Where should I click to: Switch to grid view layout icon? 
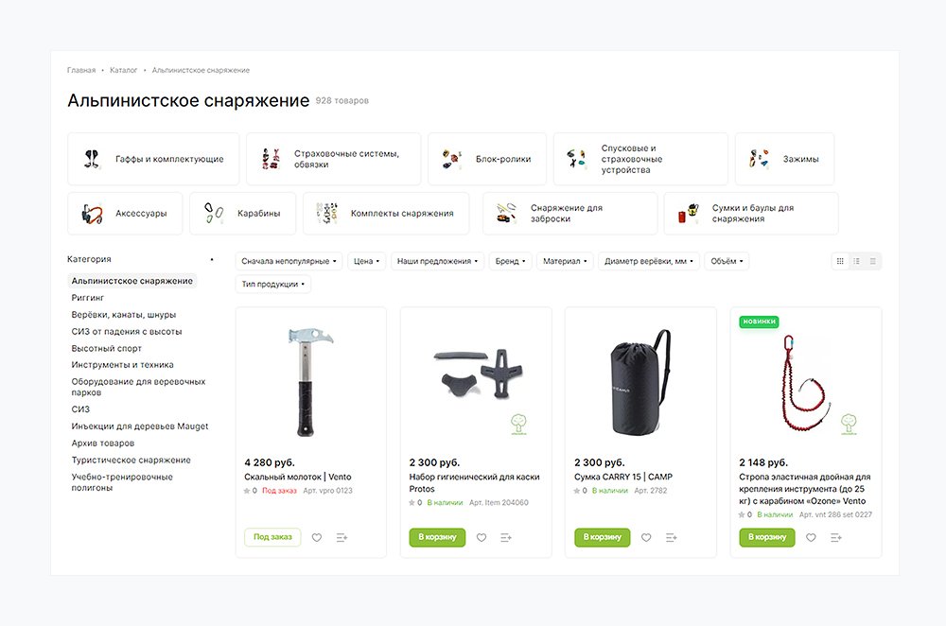click(840, 261)
